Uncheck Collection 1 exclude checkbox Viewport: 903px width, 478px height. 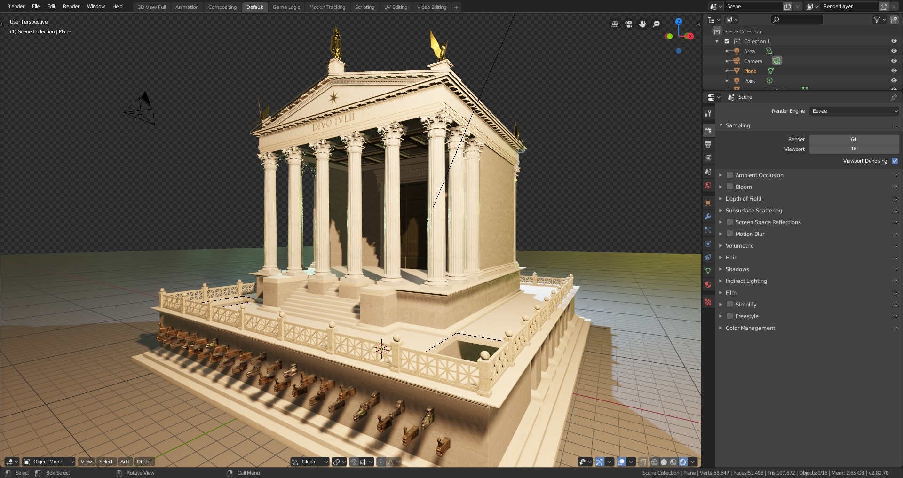[727, 41]
